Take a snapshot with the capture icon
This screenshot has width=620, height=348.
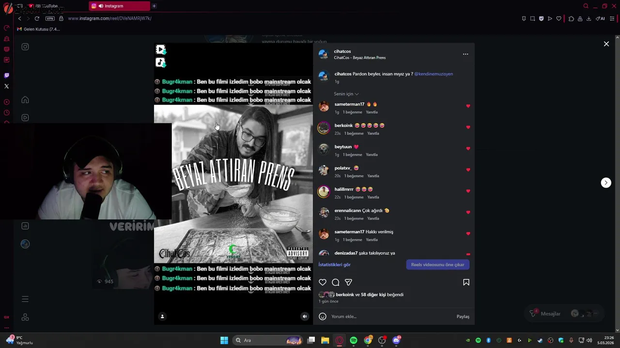click(532, 19)
